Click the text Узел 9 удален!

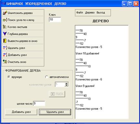click(85, 86)
